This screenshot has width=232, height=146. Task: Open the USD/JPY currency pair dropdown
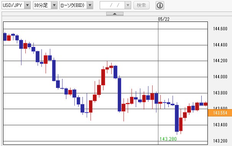[27, 5]
